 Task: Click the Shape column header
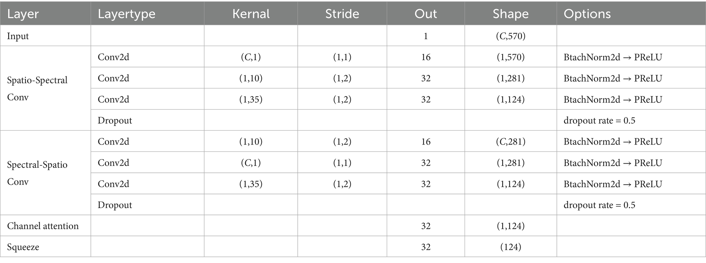[511, 14]
